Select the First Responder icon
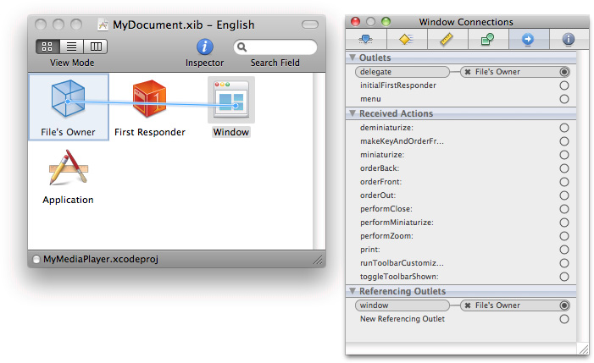 click(149, 100)
